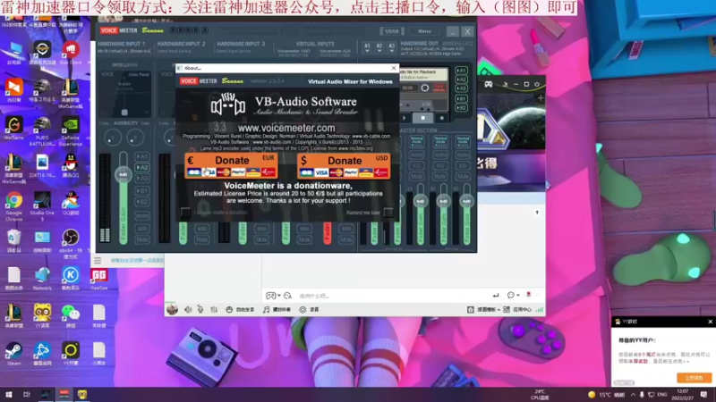Click chat message input field
The height and width of the screenshot is (402, 716).
click(x=393, y=296)
